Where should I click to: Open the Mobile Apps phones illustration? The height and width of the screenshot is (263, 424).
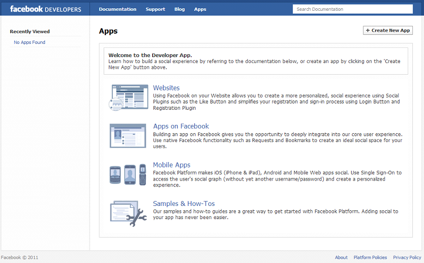[x=128, y=175]
